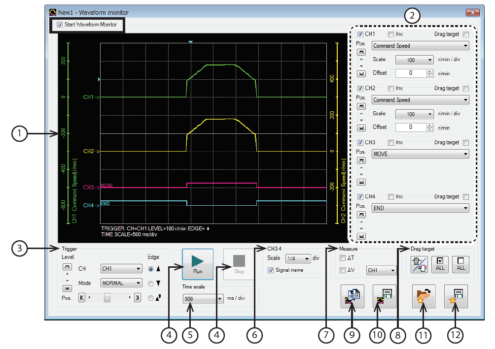Open CH1 Scale dropdown
495x349 pixels.
coord(415,60)
